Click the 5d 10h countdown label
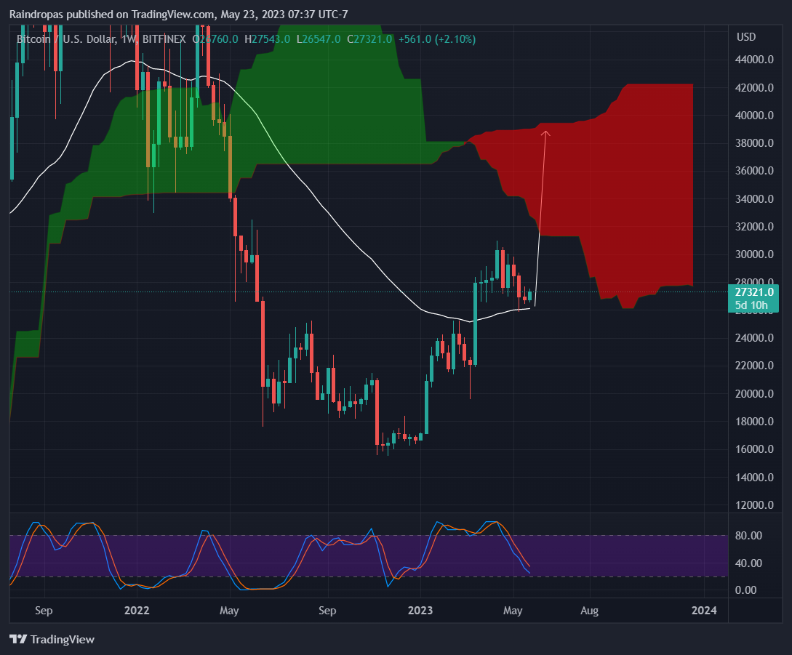The height and width of the screenshot is (655, 792). point(751,305)
